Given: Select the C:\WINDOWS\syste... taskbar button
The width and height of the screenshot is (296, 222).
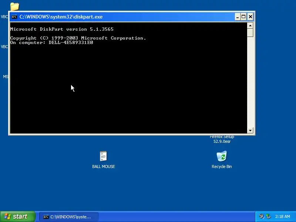Looking at the screenshot, I should [x=69, y=217].
